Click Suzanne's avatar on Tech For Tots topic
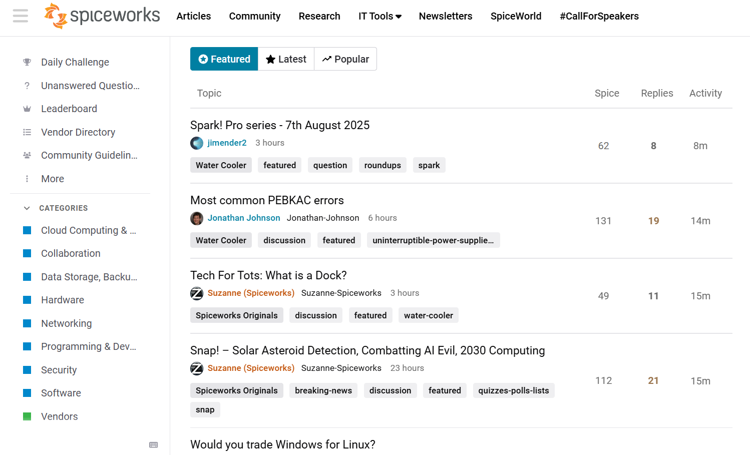Screen dimensions: 750x455 click(x=197, y=293)
